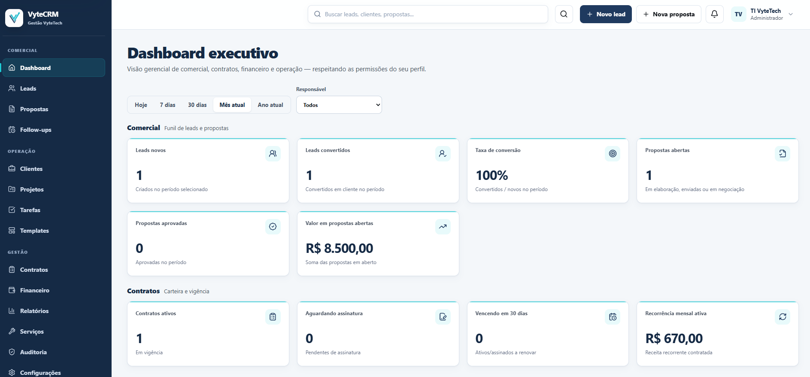This screenshot has width=810, height=377.
Task: Select the 7 dias period filter
Action: click(167, 105)
